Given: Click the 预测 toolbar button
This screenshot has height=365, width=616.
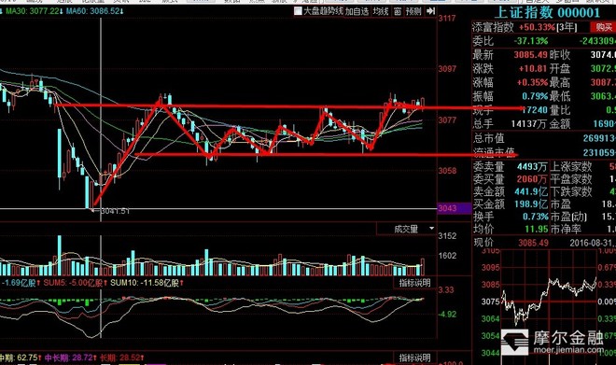Looking at the screenshot, I should pyautogui.click(x=413, y=11).
